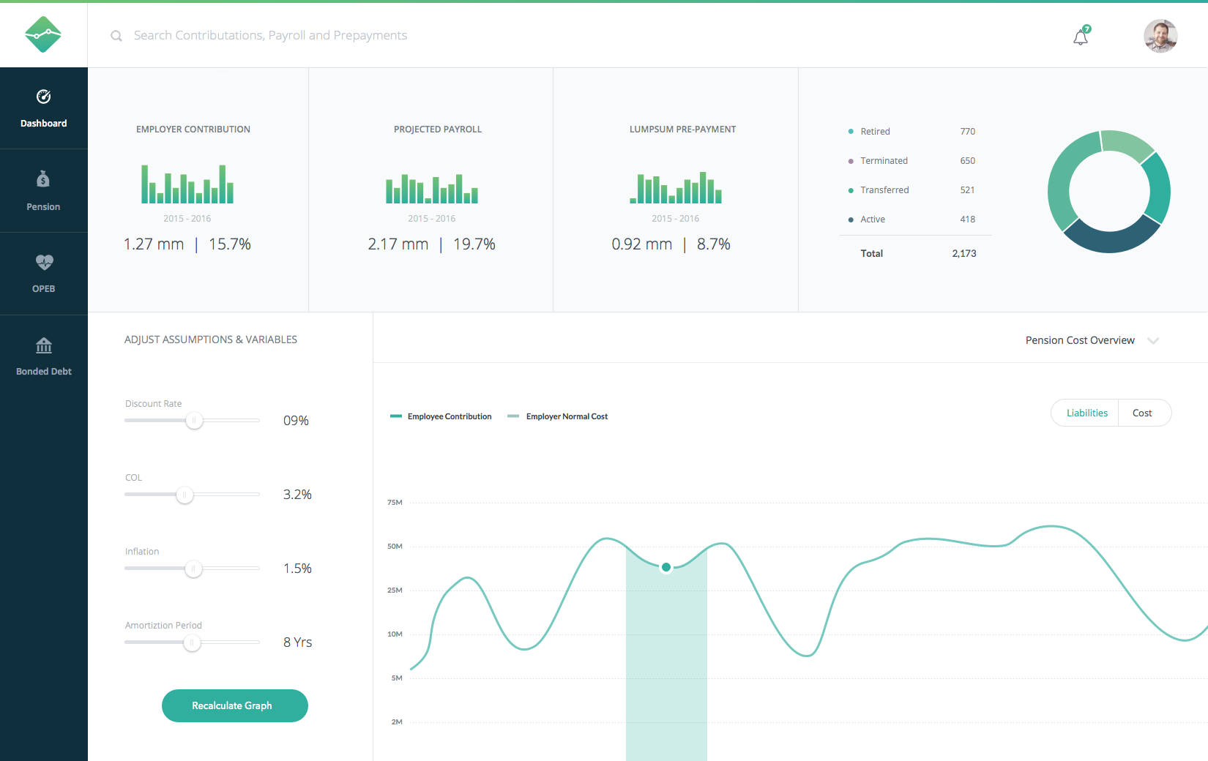Open the user profile avatar
The height and width of the screenshot is (761, 1208).
[x=1160, y=36]
